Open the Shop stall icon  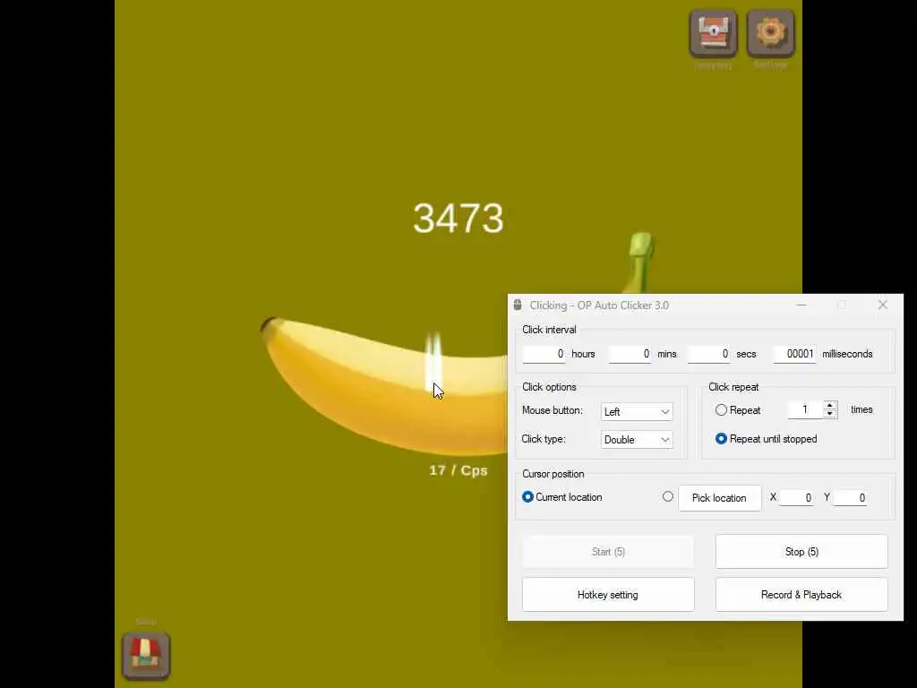146,655
